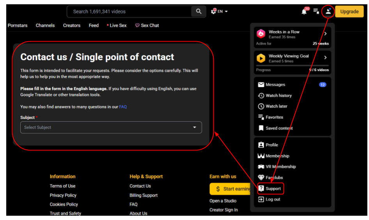The image size is (369, 220).
Task: Click the search magnifier icon
Action: [199, 12]
